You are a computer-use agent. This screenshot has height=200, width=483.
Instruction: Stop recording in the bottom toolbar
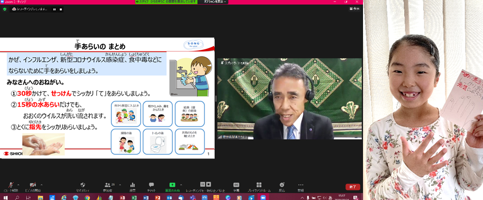coord(209,184)
